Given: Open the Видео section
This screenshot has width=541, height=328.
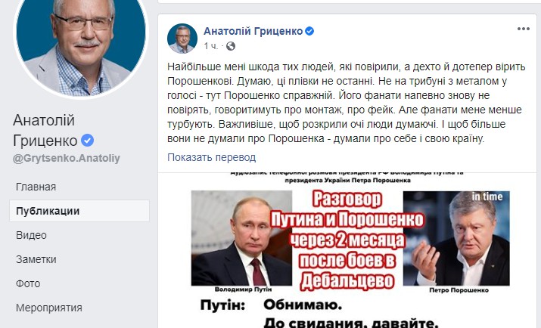Looking at the screenshot, I should pyautogui.click(x=31, y=235).
